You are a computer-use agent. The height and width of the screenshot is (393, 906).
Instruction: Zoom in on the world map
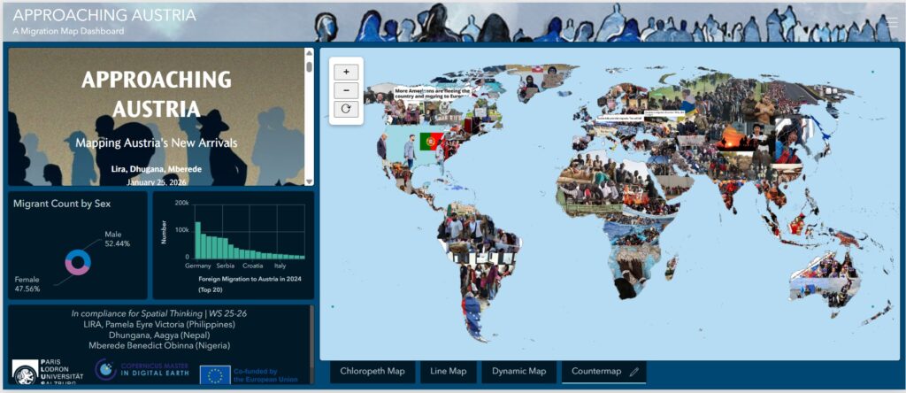[345, 72]
